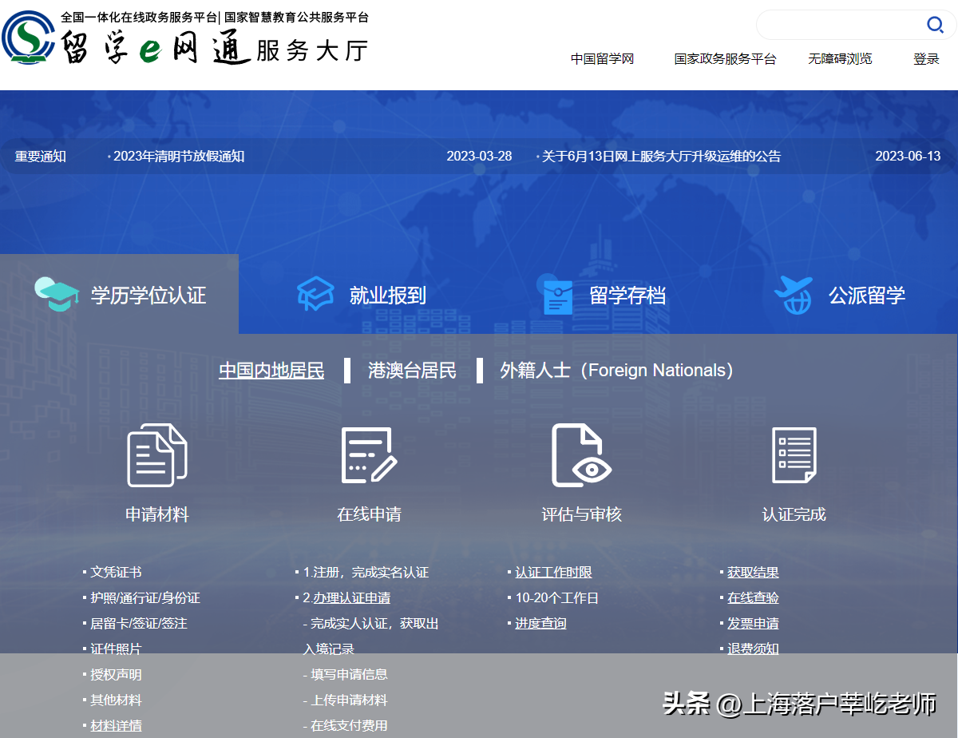Viewport: 958px width, 738px height.
Task: Click the search magnifier icon
Action: tap(935, 25)
